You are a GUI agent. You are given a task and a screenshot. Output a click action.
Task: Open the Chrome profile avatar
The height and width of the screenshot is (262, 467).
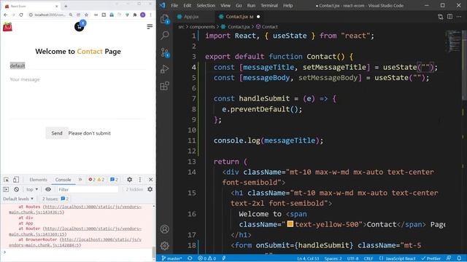(143, 15)
